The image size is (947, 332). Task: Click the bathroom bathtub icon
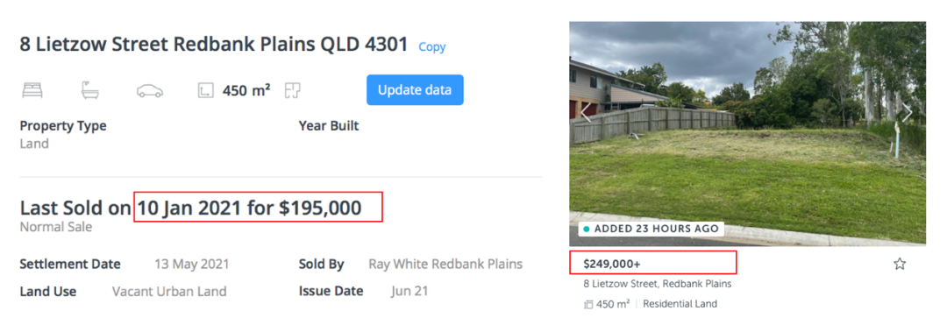point(90,90)
